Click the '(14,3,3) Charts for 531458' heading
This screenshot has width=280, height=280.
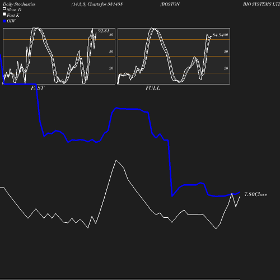tap(97, 4)
